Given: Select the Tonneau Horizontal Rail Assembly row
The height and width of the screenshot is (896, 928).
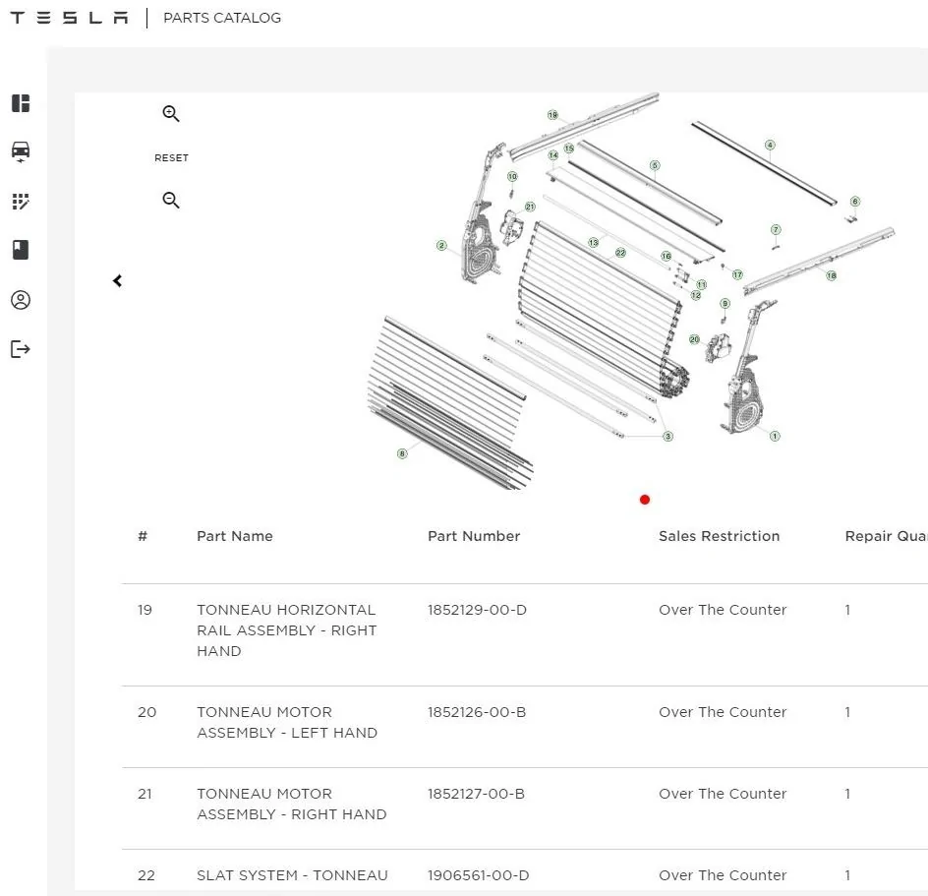Looking at the screenshot, I should tap(286, 629).
